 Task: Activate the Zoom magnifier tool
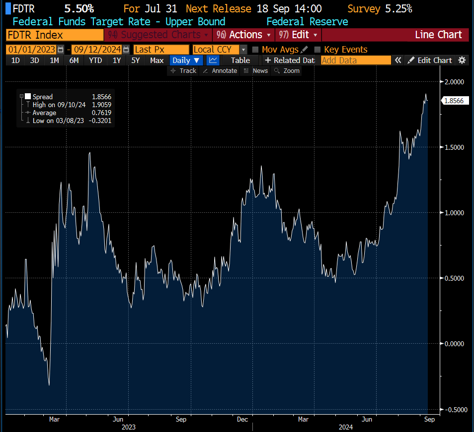tap(287, 71)
